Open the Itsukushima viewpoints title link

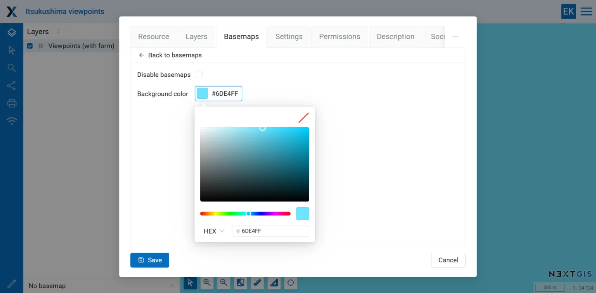coord(65,12)
